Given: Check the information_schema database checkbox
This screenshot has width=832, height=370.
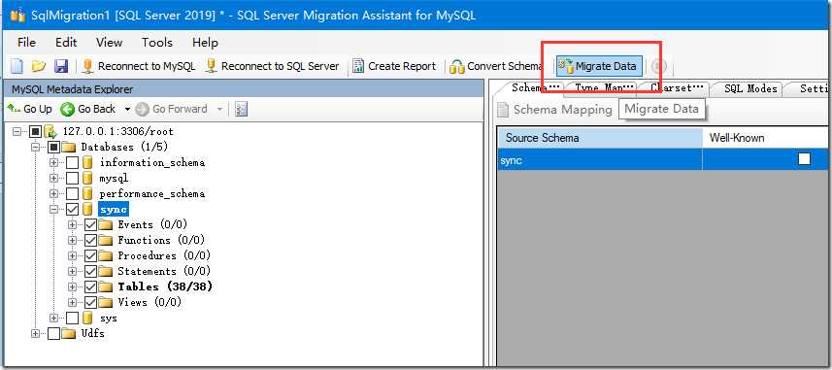Looking at the screenshot, I should tap(73, 162).
